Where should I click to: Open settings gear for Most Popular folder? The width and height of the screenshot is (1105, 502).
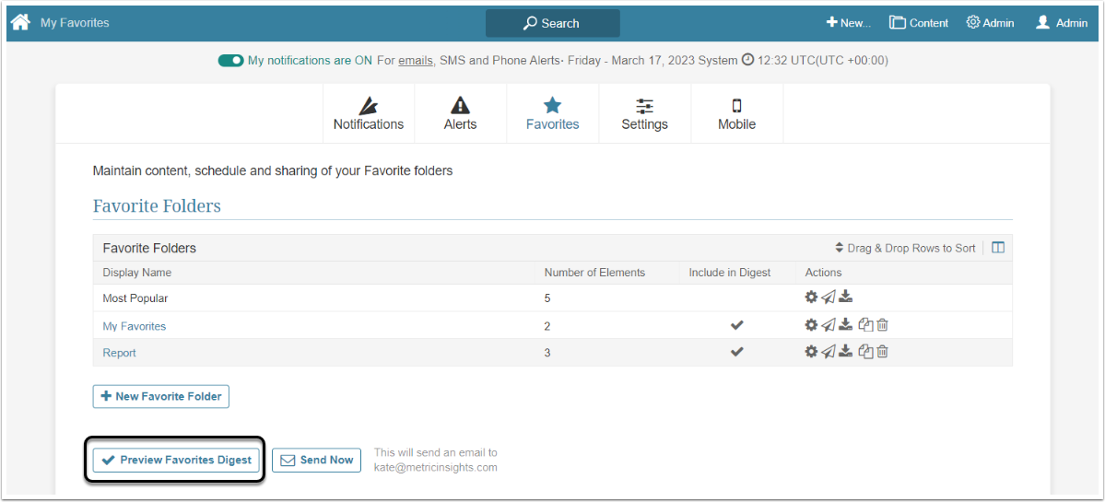click(x=811, y=298)
